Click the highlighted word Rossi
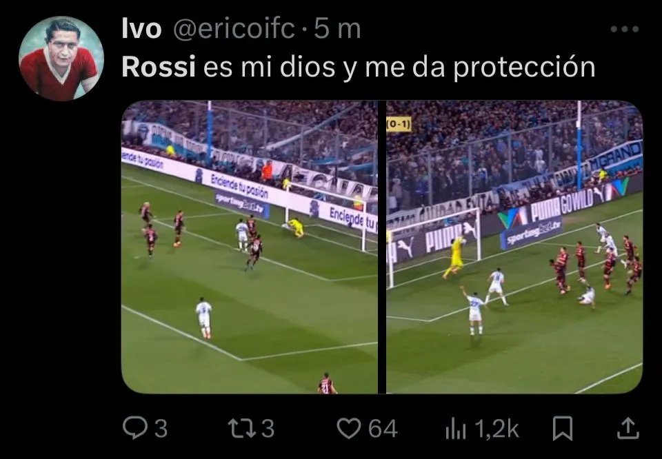The image size is (662, 459). coord(159,67)
